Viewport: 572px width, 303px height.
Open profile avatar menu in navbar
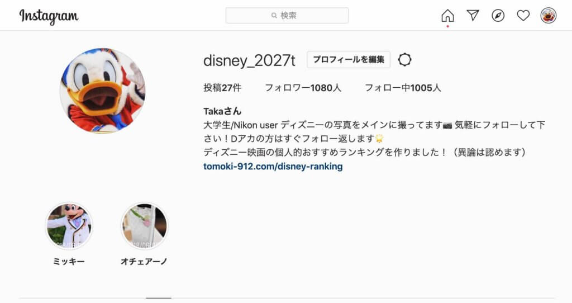tap(549, 16)
